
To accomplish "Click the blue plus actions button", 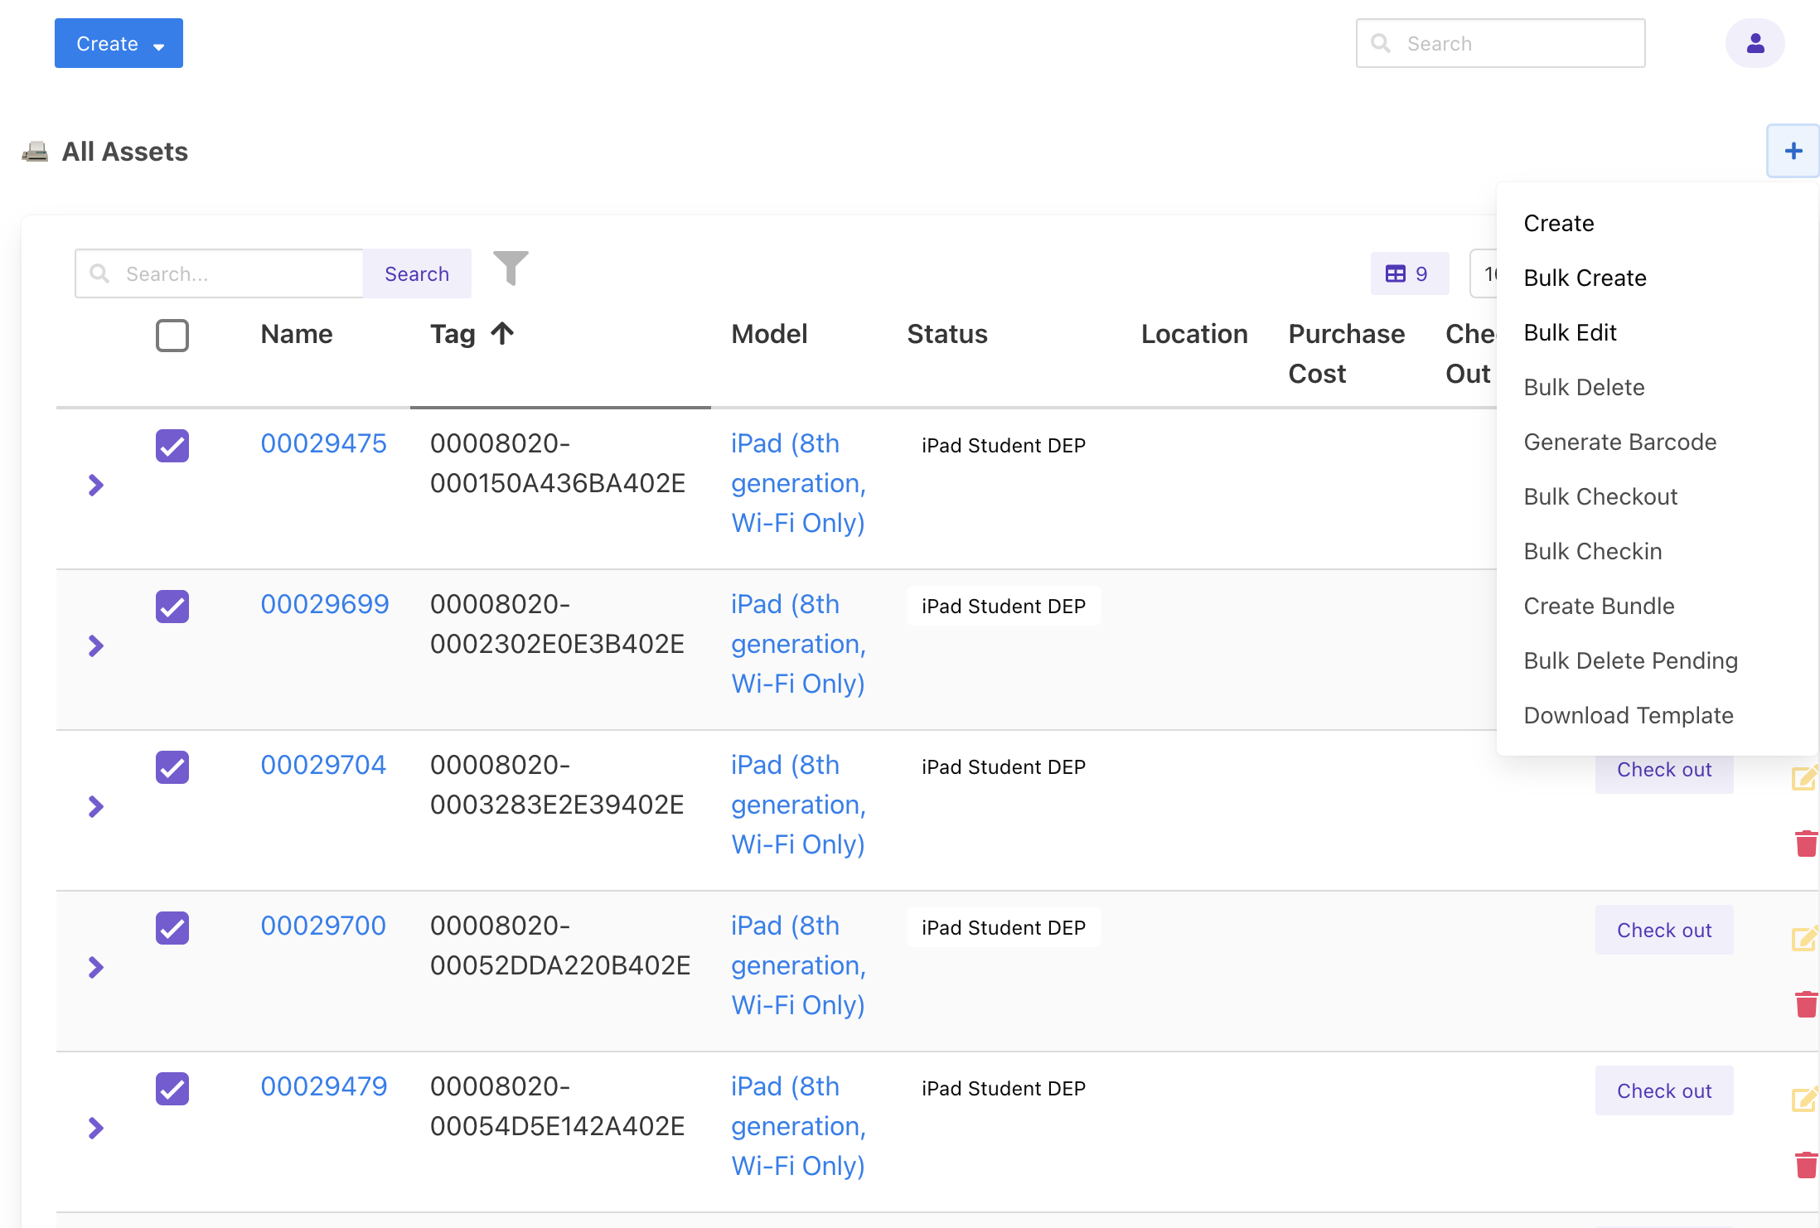I will point(1792,151).
